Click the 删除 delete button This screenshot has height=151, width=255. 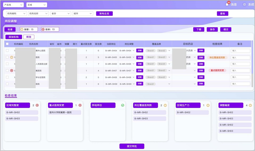tap(29, 37)
